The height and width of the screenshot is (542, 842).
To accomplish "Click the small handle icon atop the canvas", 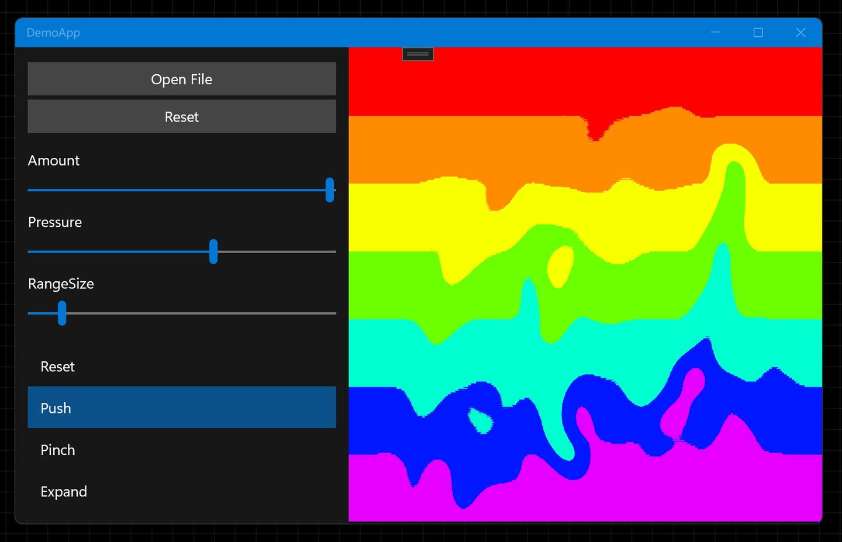I will pyautogui.click(x=418, y=54).
